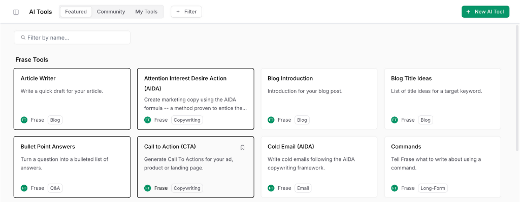Open the Filter options dropdown
The height and width of the screenshot is (202, 520).
point(186,12)
